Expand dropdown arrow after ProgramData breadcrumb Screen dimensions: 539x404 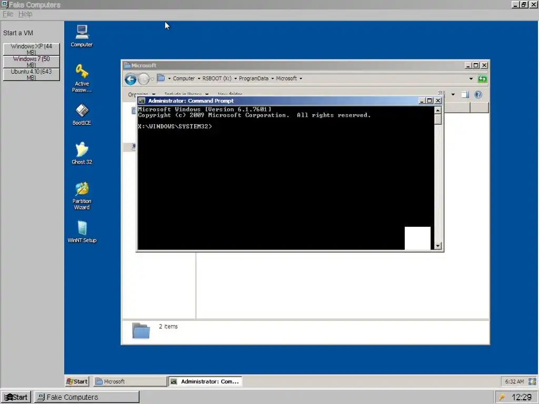coord(273,79)
